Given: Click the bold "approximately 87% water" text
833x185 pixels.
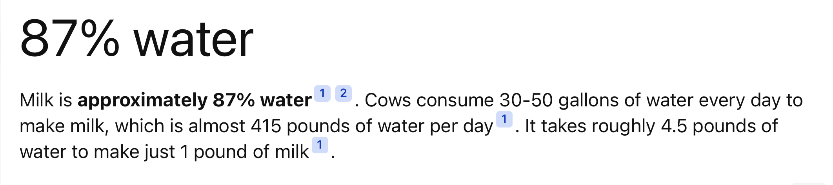Looking at the screenshot, I should (x=195, y=101).
